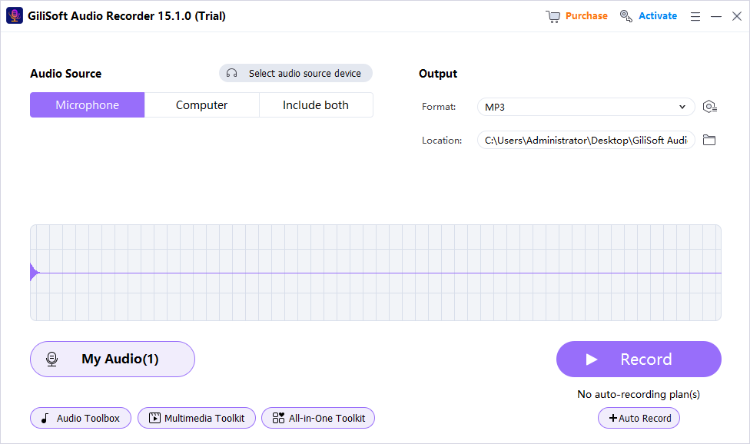Select the Microphone audio source tab
750x444 pixels.
click(87, 105)
